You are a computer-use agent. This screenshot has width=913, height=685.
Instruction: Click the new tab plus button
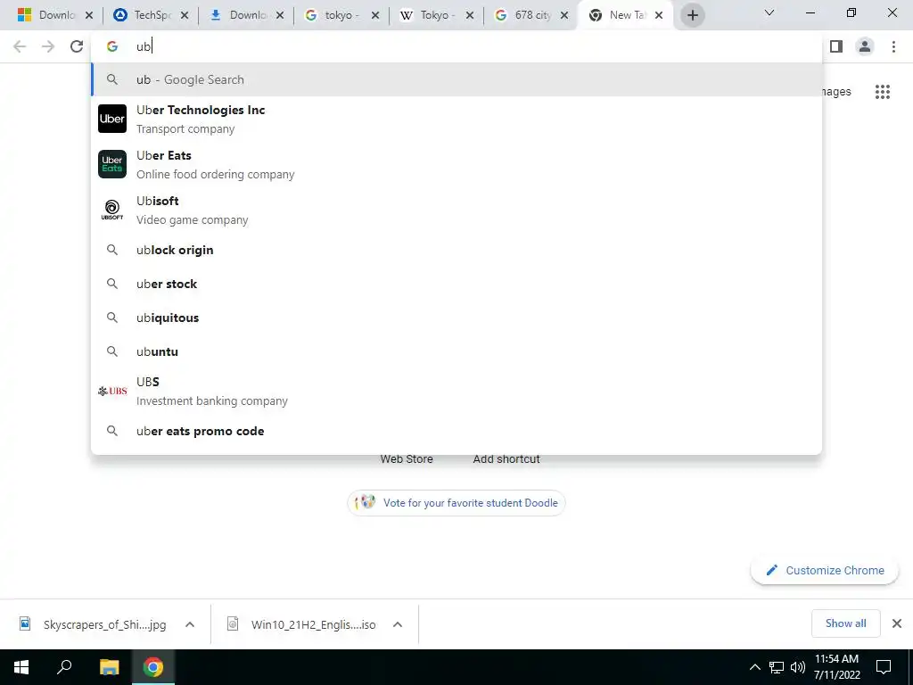pyautogui.click(x=692, y=15)
